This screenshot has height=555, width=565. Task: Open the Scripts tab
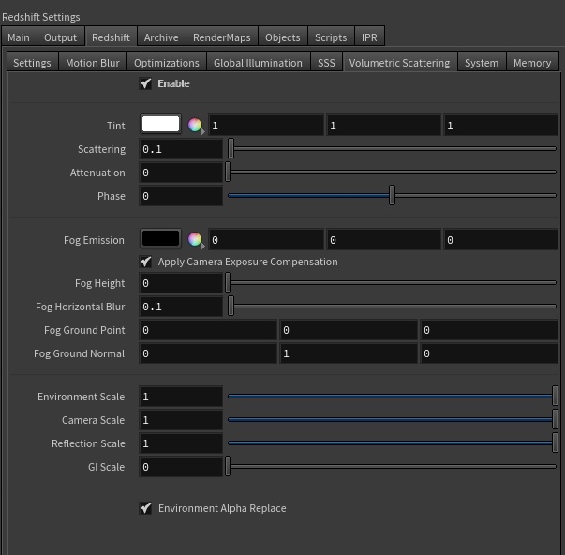(331, 37)
